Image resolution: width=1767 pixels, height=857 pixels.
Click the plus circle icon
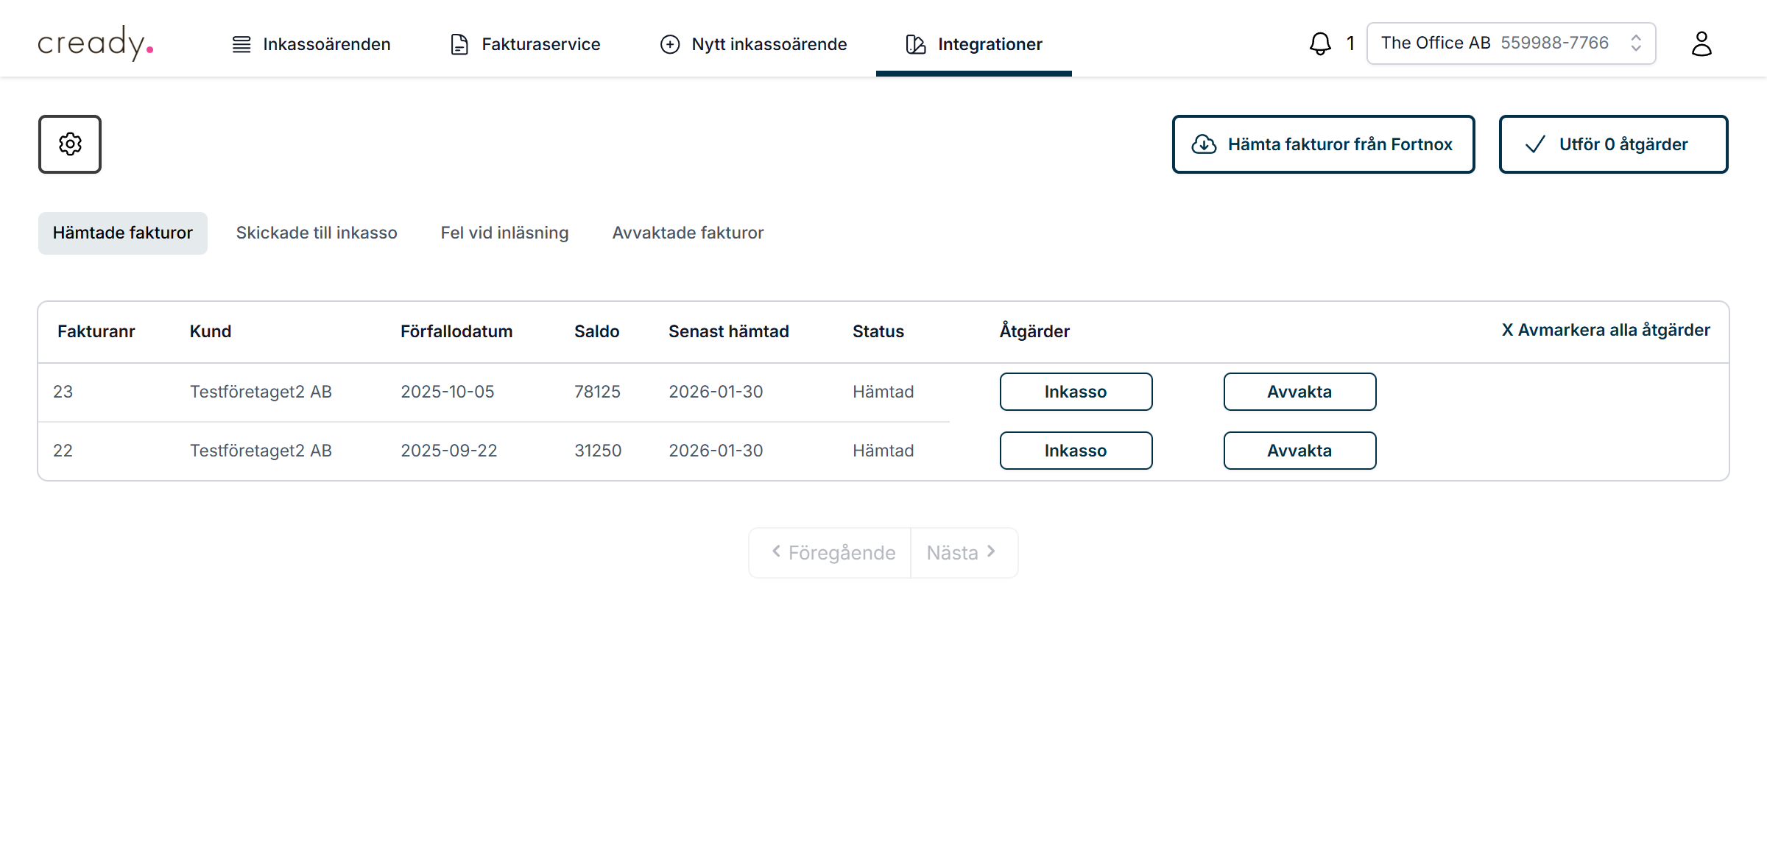click(x=670, y=44)
